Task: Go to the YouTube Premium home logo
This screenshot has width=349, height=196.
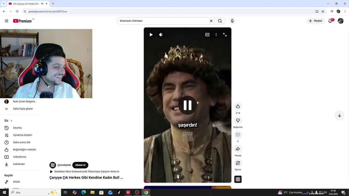Action: coord(22,21)
